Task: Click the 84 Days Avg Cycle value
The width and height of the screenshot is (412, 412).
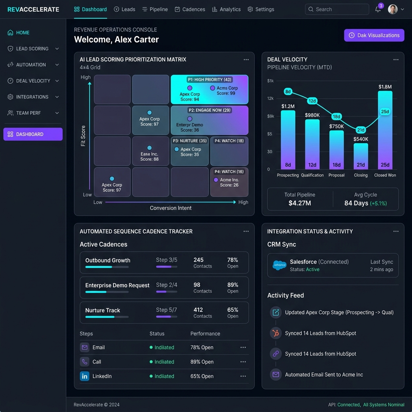Action: [356, 203]
